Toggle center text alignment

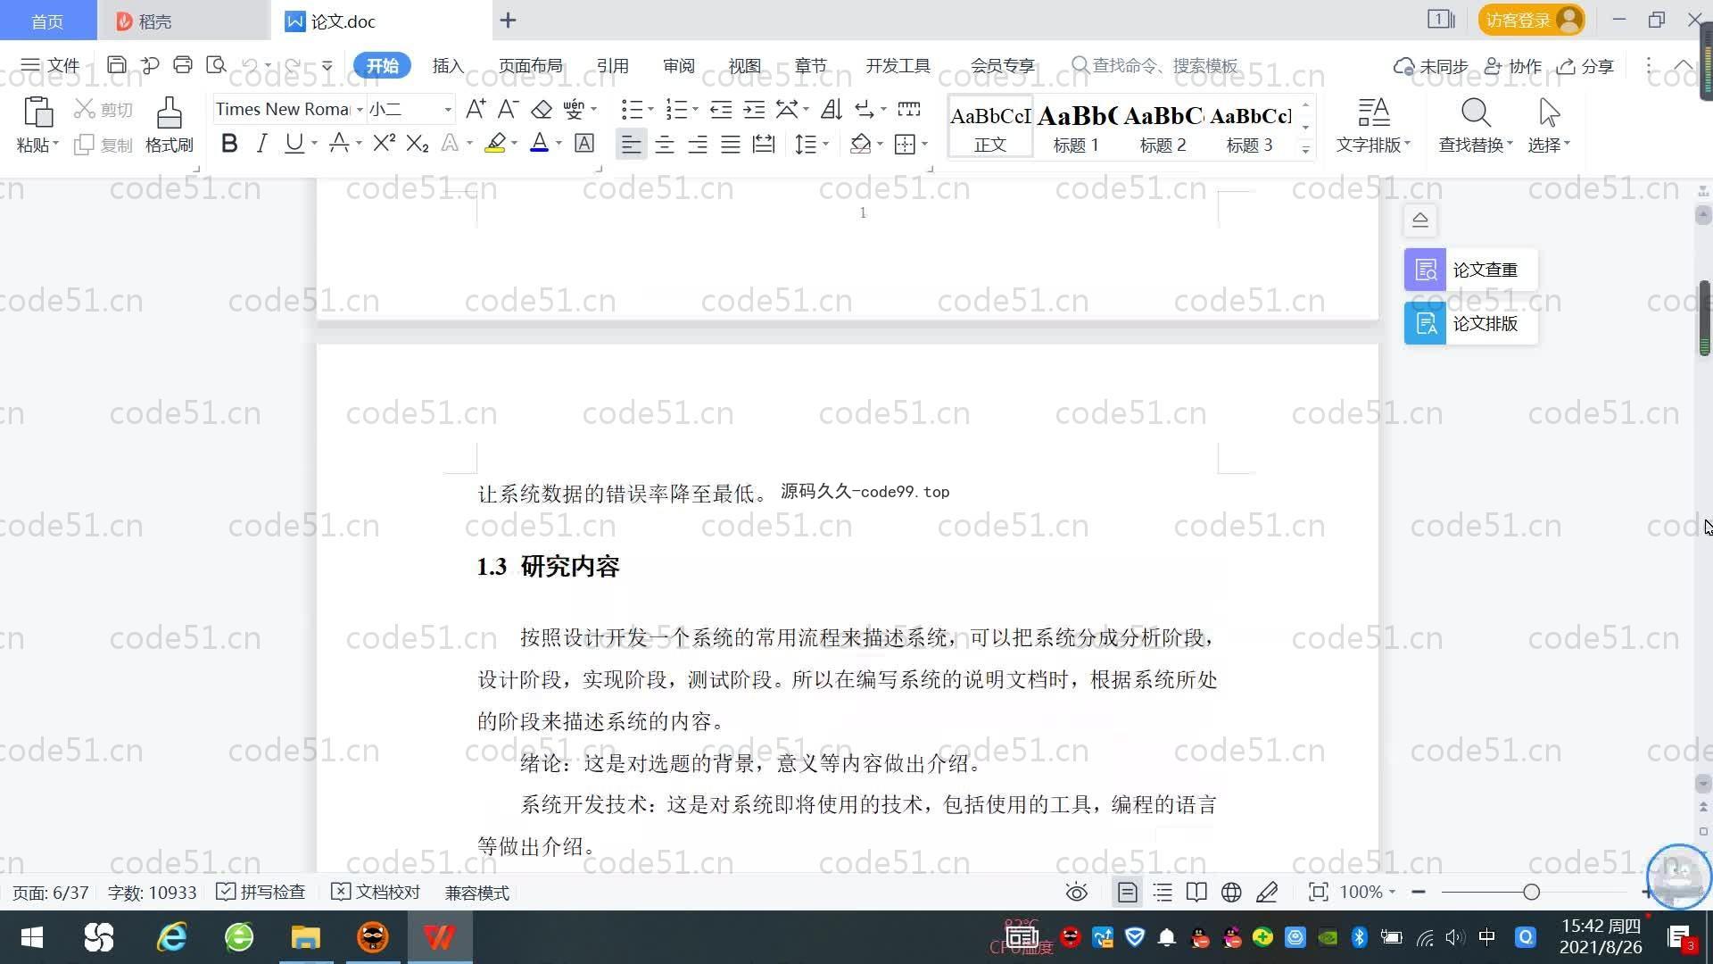[665, 144]
